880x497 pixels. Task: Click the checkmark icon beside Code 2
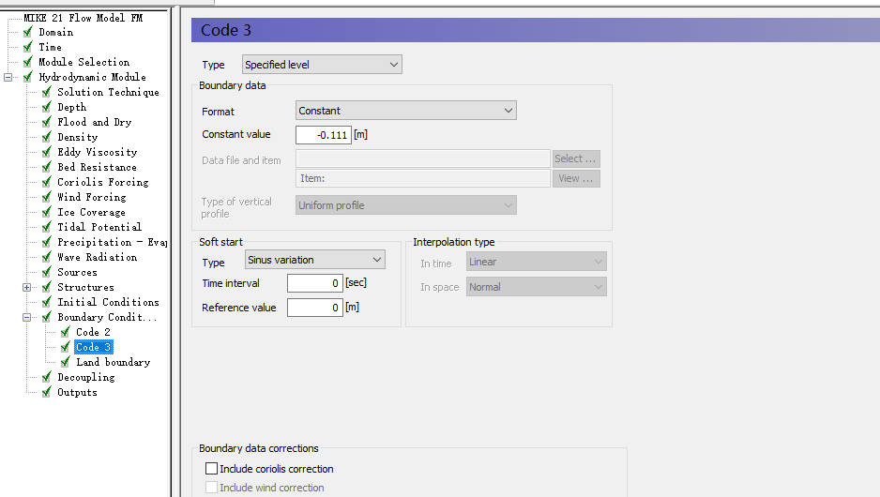[66, 332]
